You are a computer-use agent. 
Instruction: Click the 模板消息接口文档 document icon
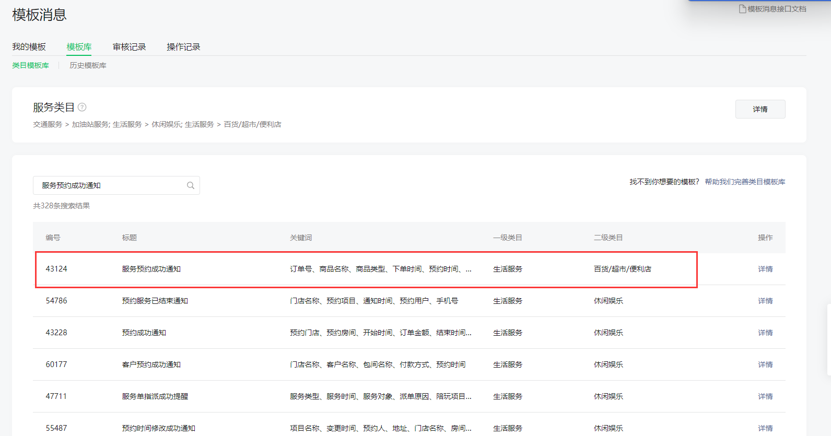[742, 9]
